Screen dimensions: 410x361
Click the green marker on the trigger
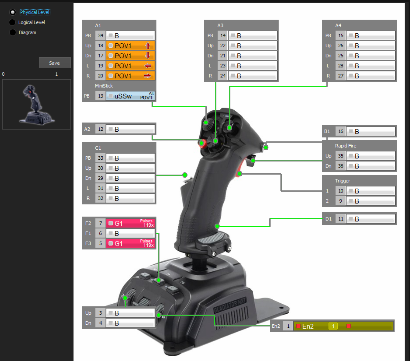239,174
